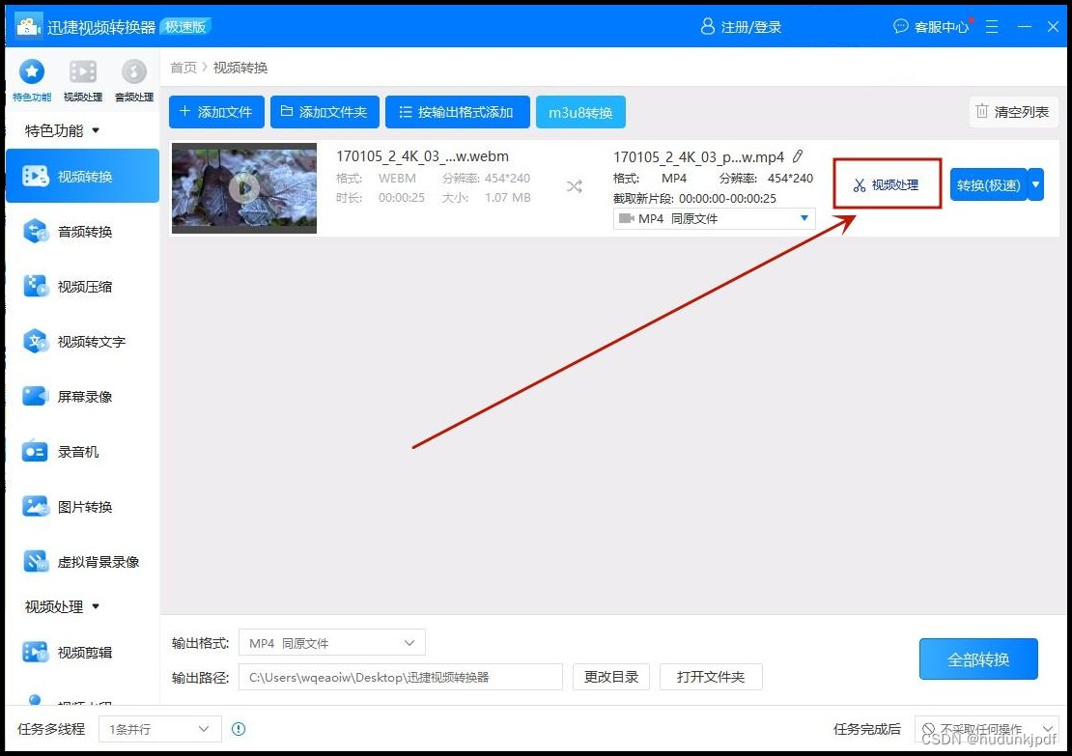Click the 截取新片段 time range text
1072x756 pixels.
[x=694, y=199]
